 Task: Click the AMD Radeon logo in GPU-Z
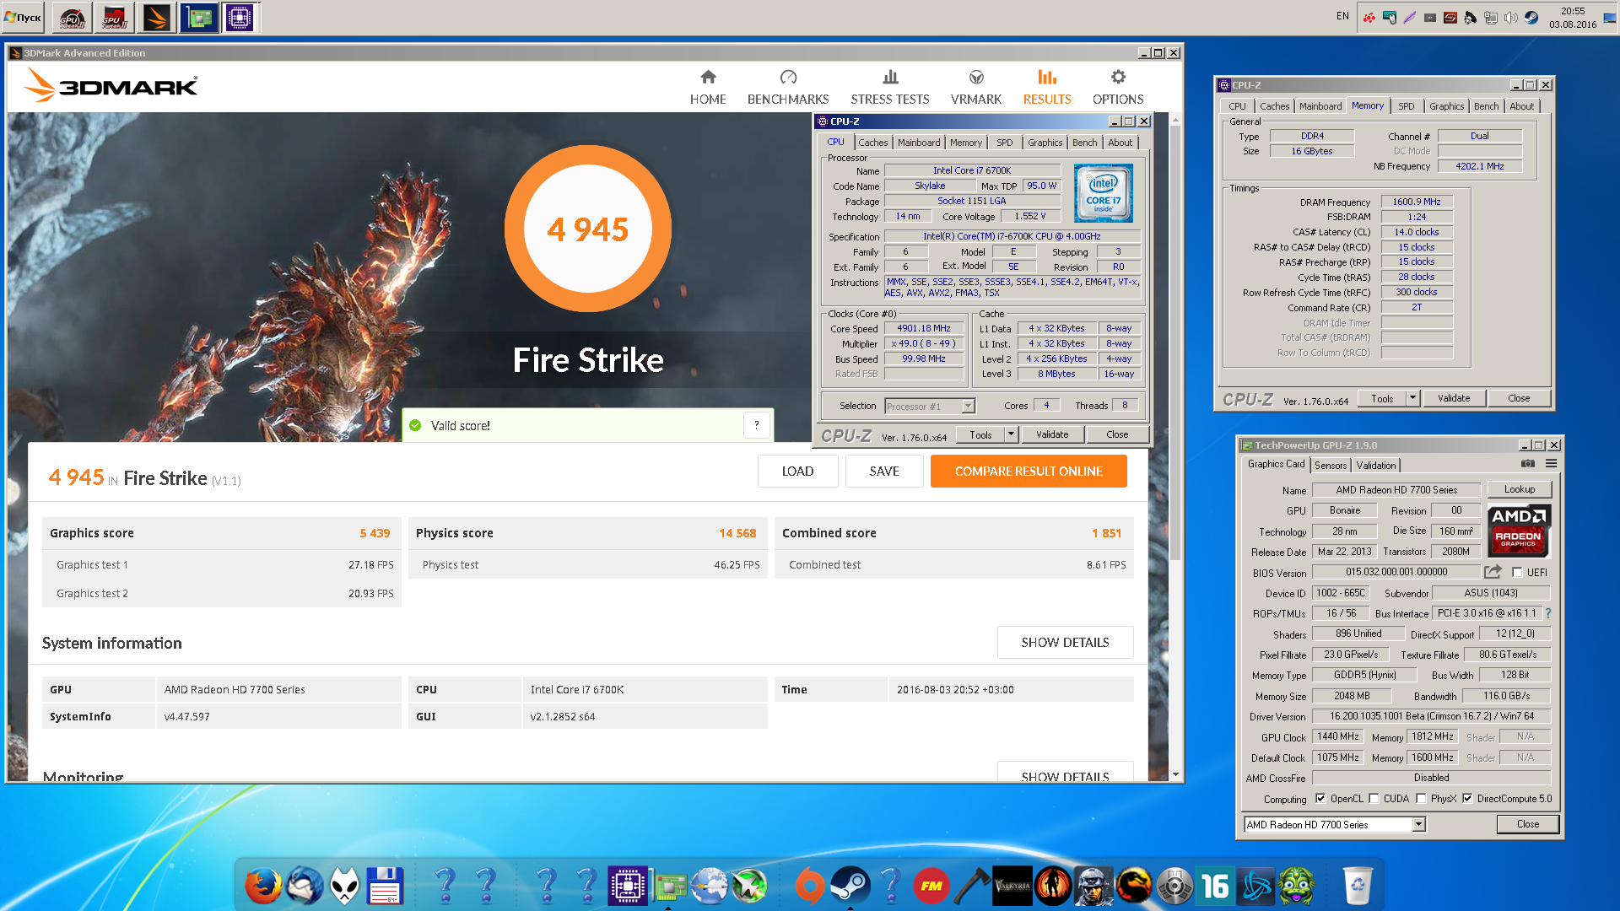click(x=1518, y=531)
